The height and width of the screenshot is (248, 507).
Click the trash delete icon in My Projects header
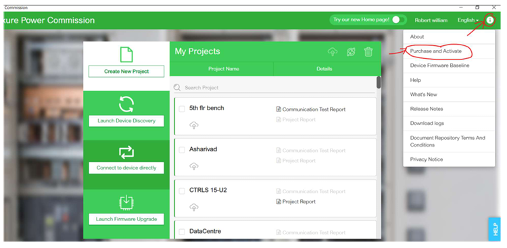coord(368,52)
